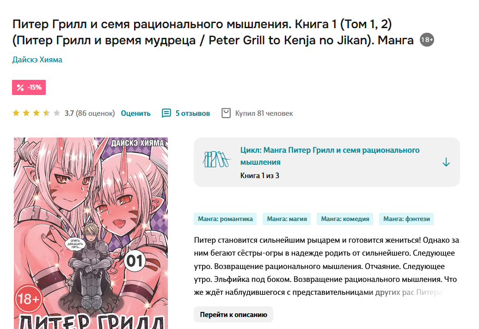The height and width of the screenshot is (329, 479).
Task: Click the 18+ badge on the cover
Action: tap(28, 299)
